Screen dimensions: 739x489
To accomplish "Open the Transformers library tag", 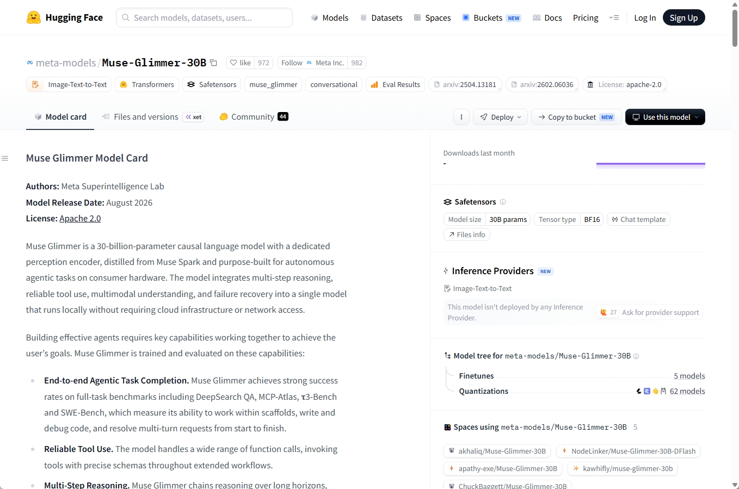I will [x=146, y=84].
